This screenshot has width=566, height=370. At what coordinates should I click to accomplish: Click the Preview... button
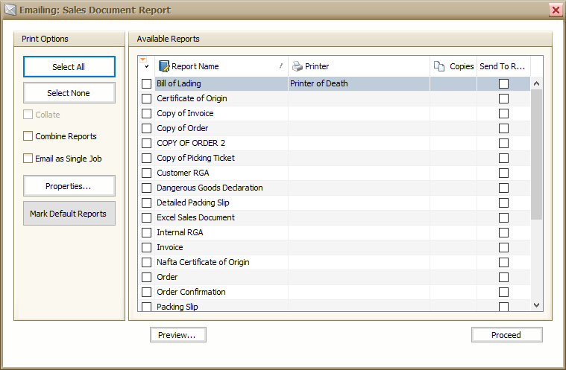point(177,335)
